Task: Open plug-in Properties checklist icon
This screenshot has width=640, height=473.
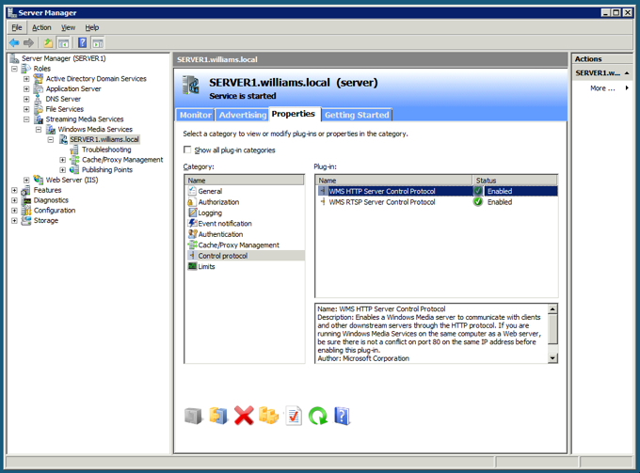Action: (294, 416)
